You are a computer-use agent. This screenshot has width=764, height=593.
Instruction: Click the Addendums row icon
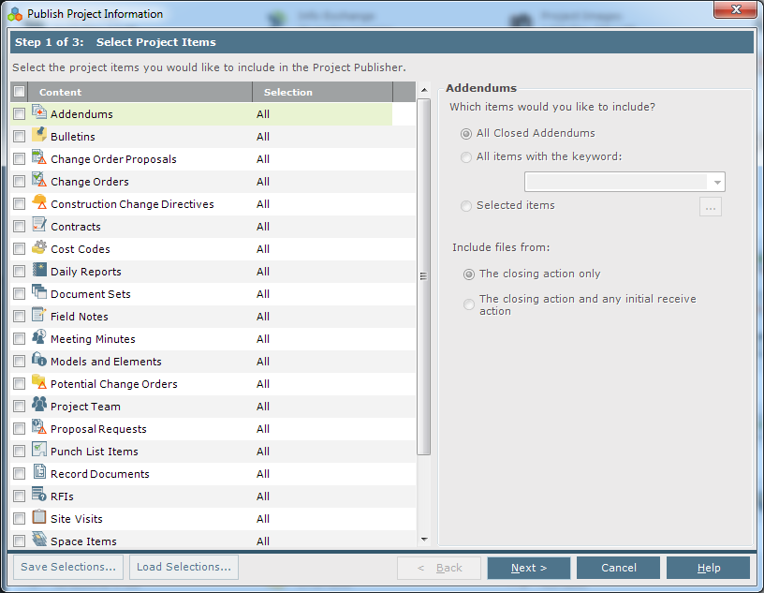39,112
